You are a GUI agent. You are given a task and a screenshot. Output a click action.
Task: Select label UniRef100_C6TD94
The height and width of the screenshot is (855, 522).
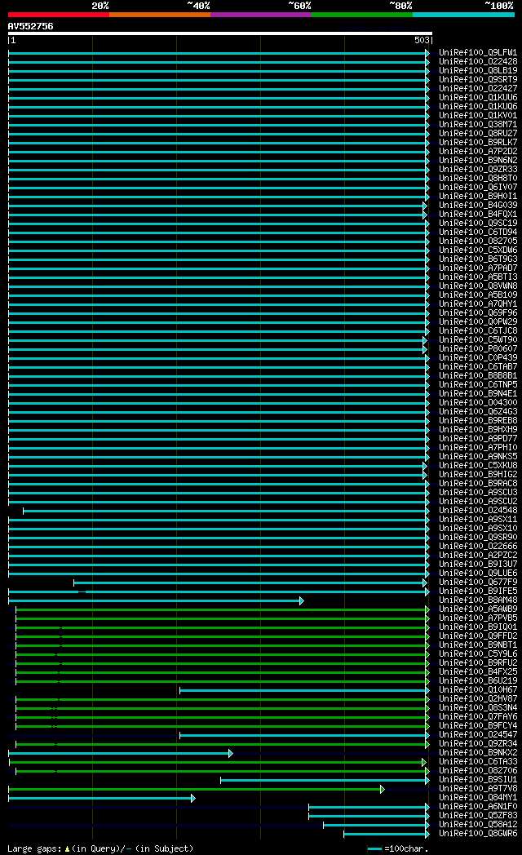[478, 233]
